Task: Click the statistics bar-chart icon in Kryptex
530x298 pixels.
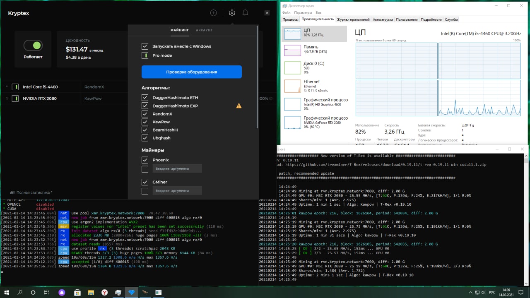Action: [x=12, y=192]
